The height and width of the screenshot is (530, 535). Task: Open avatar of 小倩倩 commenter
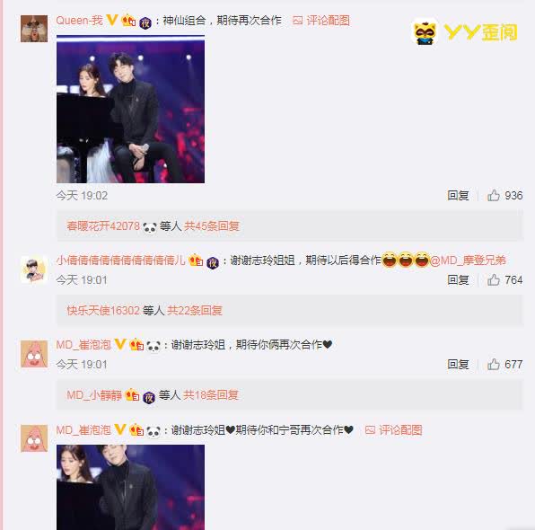click(x=34, y=269)
